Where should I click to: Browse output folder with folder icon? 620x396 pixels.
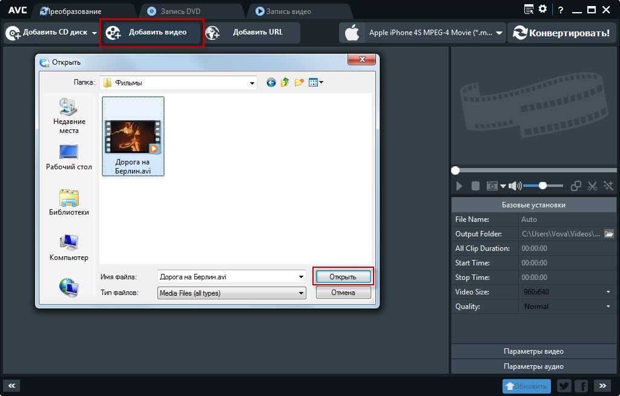pyautogui.click(x=609, y=233)
